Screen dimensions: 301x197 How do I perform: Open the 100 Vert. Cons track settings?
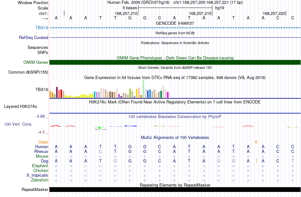pyautogui.click(x=18, y=124)
